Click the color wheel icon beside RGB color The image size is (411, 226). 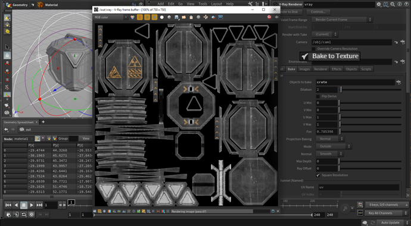(133, 17)
